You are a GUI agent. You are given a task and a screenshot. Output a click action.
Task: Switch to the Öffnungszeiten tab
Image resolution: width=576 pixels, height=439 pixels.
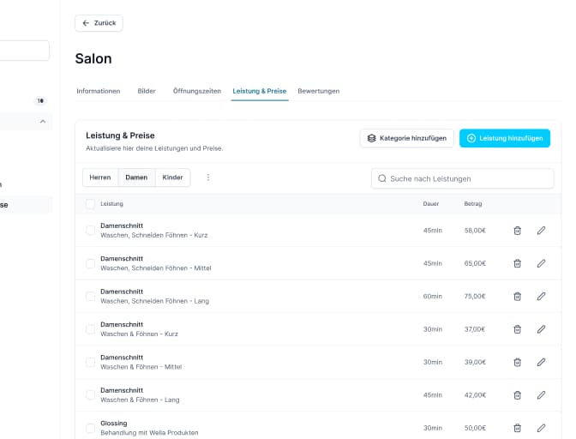(x=197, y=91)
